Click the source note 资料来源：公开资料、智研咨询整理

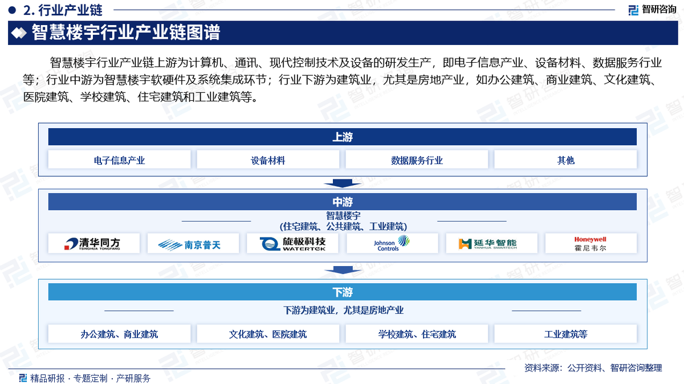(x=593, y=367)
